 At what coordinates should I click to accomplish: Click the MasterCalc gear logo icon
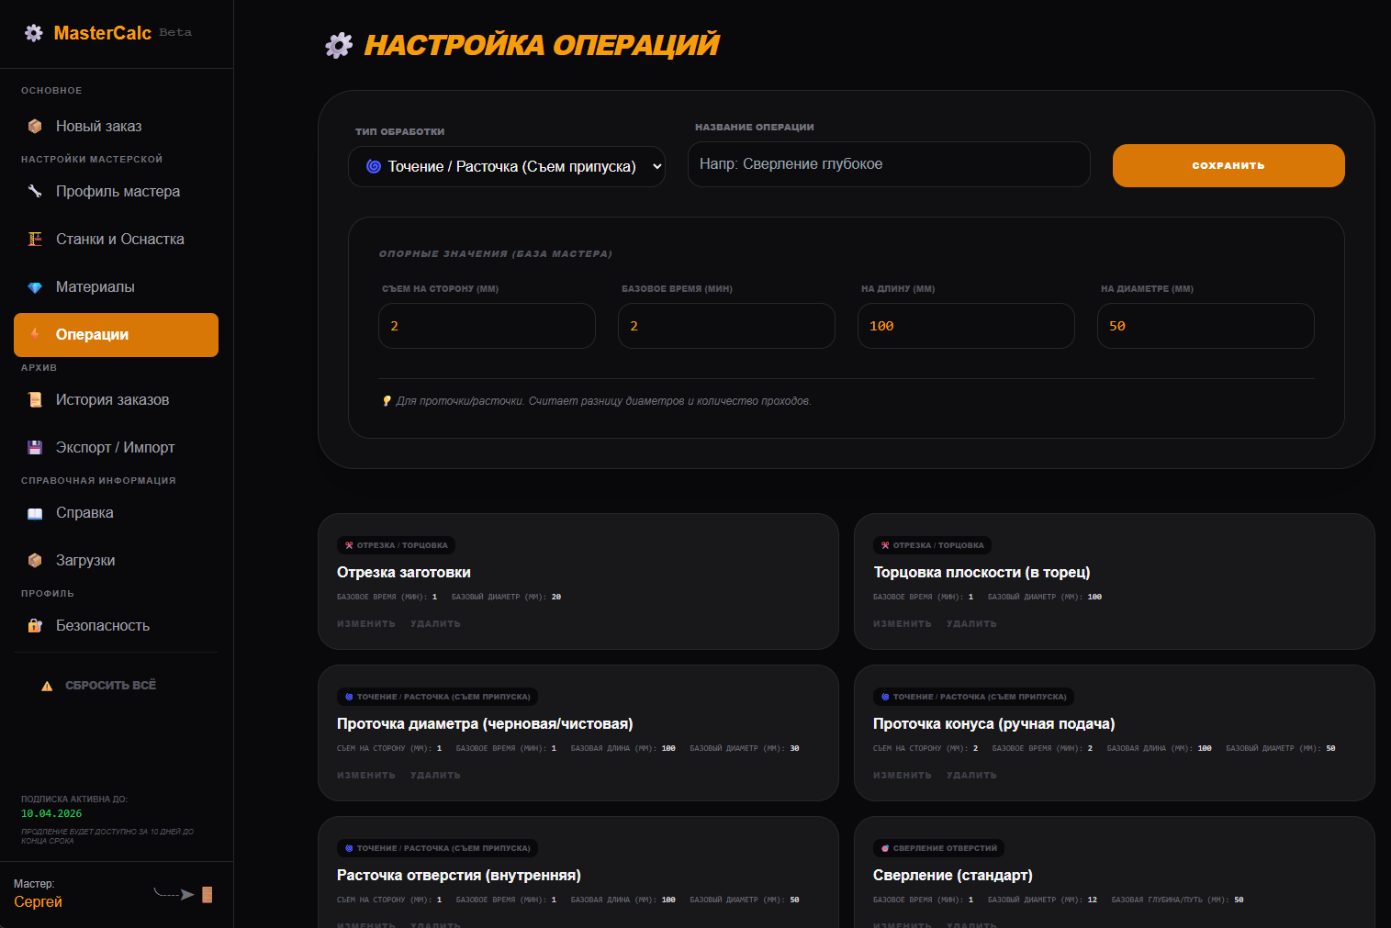[x=34, y=33]
